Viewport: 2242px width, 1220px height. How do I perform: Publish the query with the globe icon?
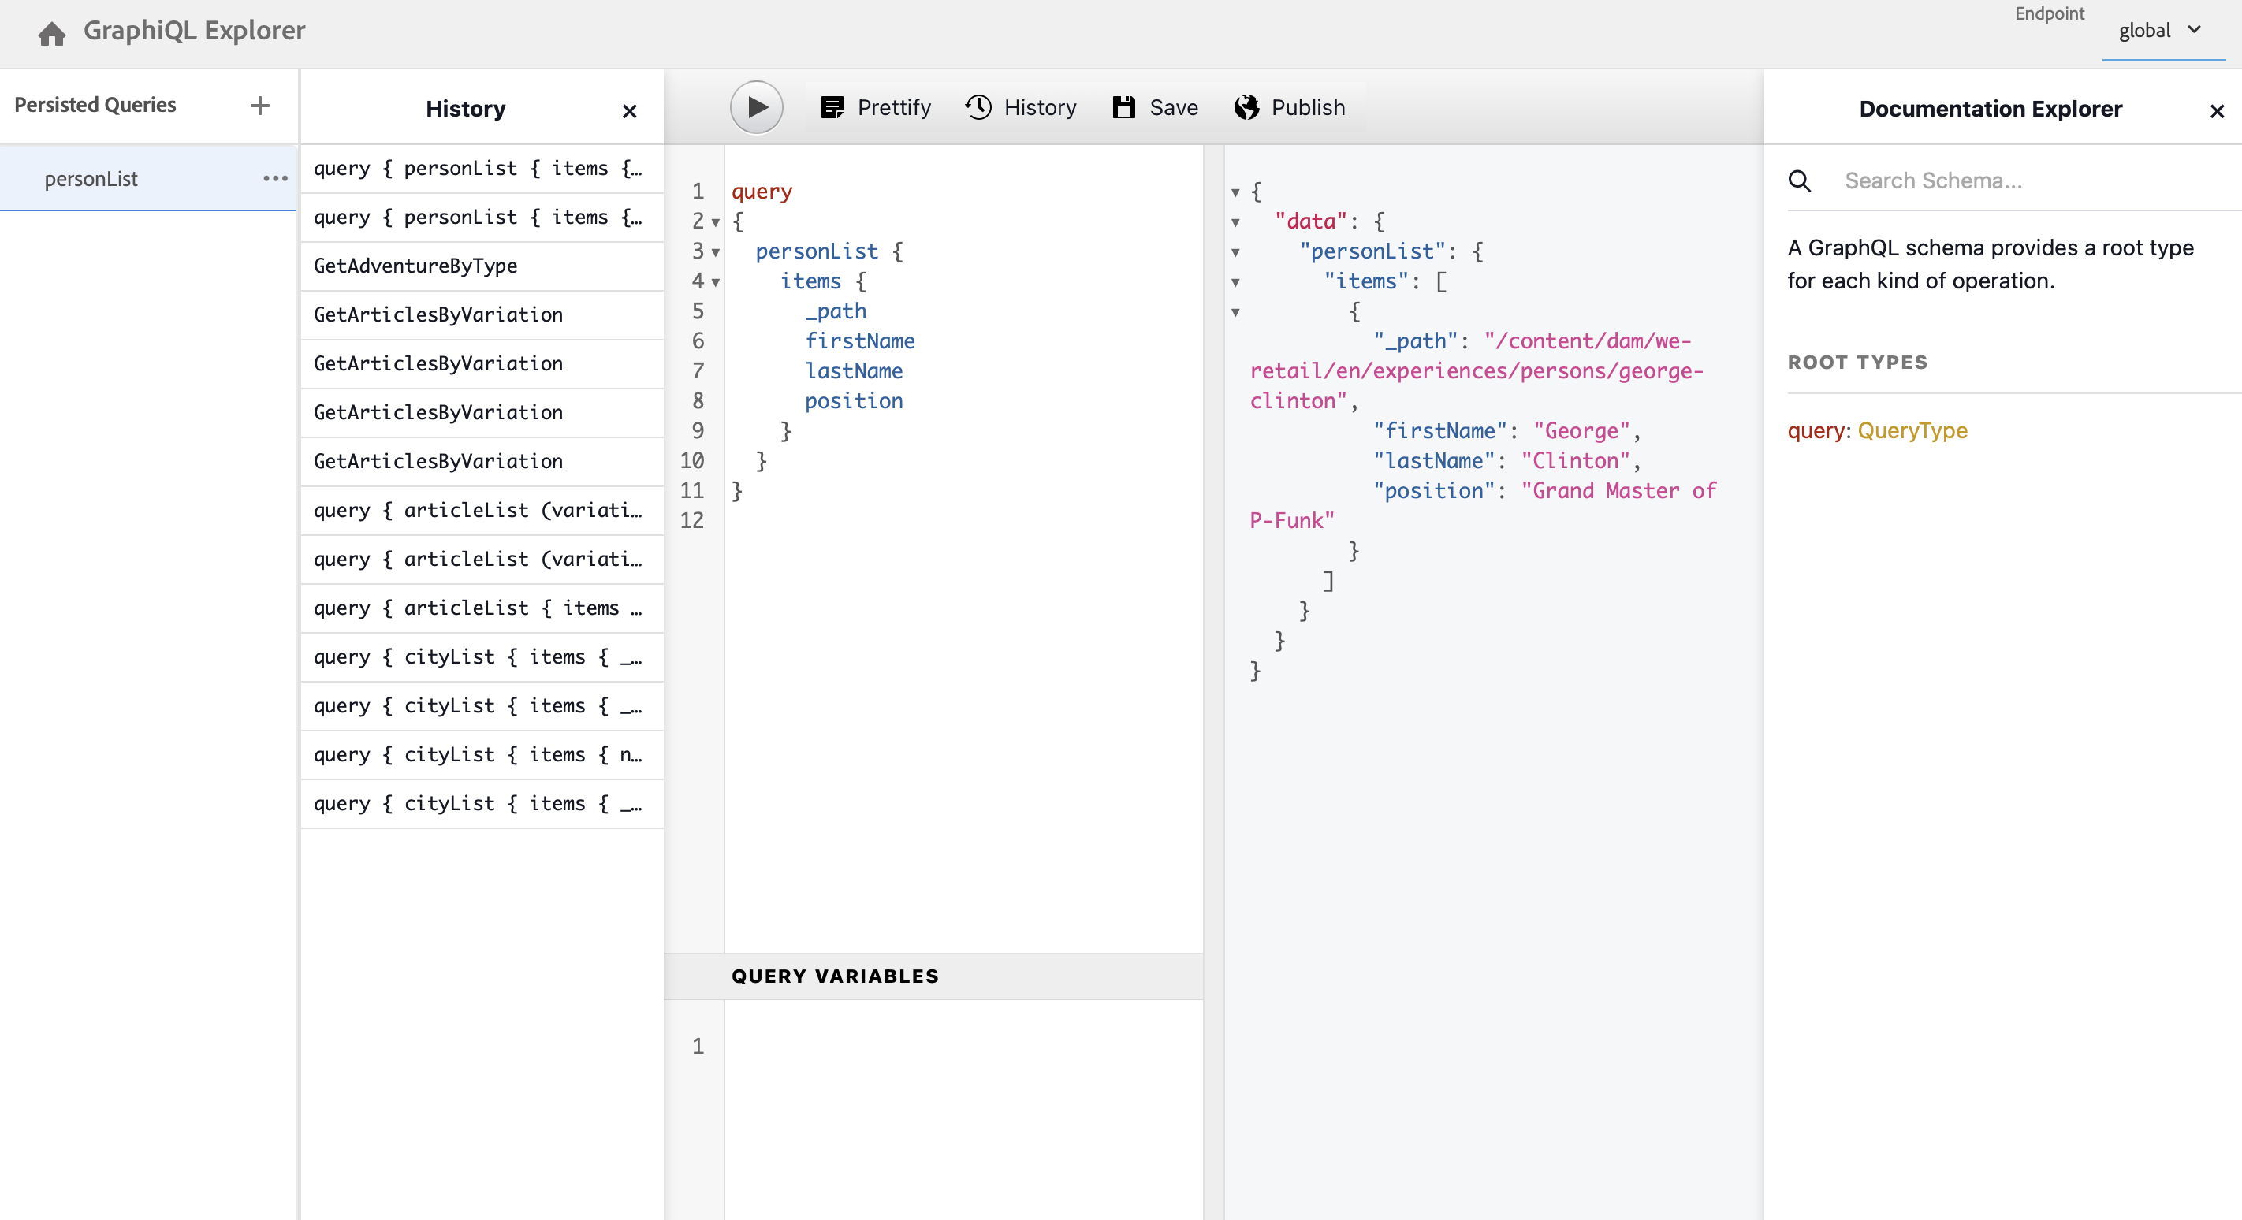[1246, 108]
